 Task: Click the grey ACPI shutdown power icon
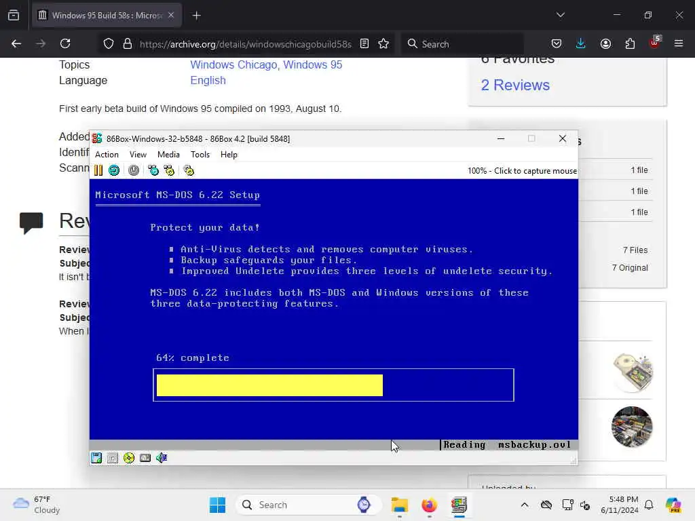(134, 170)
